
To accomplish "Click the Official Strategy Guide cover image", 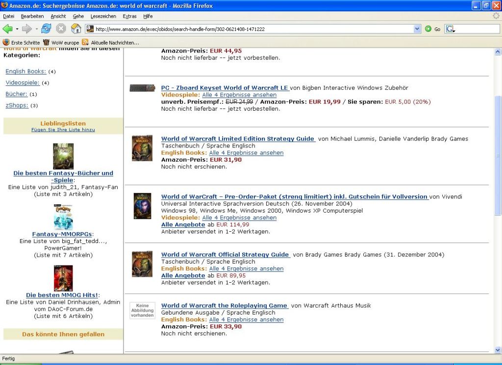I will point(142,264).
